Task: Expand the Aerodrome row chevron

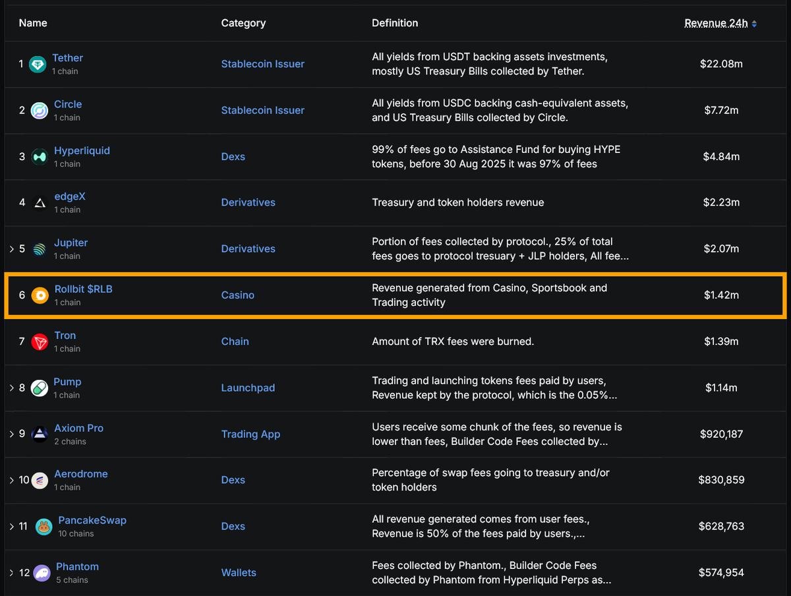Action: coord(11,480)
